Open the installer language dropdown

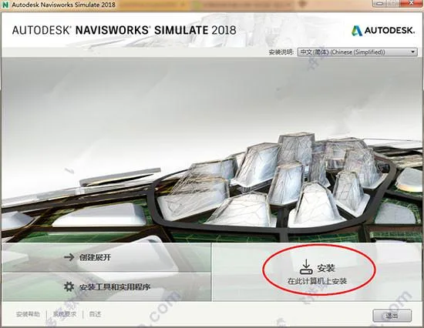click(x=358, y=52)
